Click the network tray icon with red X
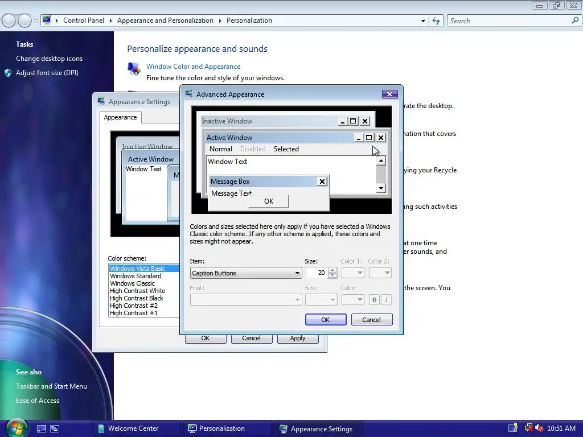This screenshot has height=437, width=583. (528, 428)
